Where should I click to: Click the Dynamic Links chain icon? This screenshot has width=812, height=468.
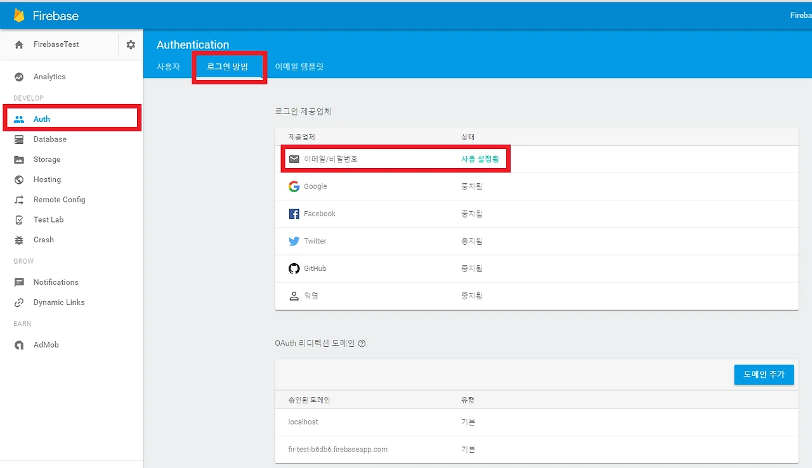pos(19,302)
